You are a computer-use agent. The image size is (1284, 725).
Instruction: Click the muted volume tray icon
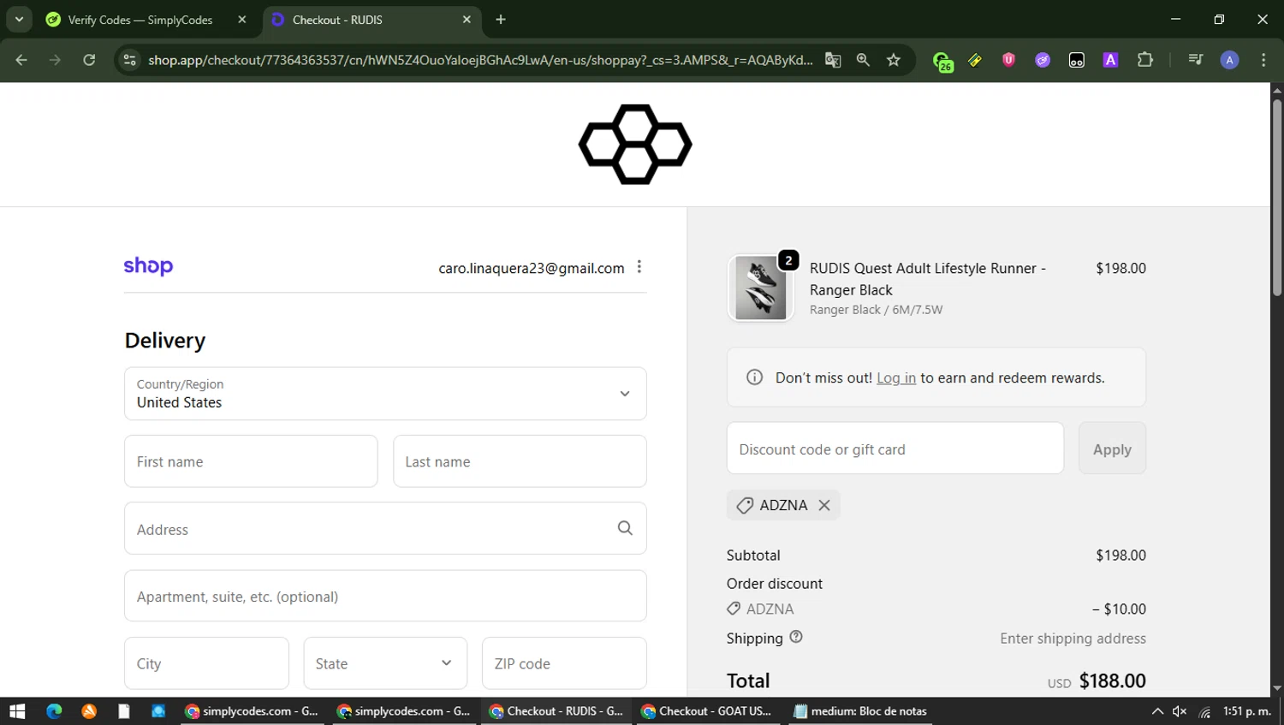(1180, 711)
